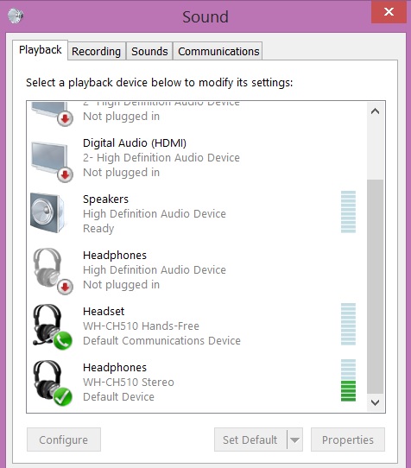
Task: Click the Configure button
Action: click(64, 440)
